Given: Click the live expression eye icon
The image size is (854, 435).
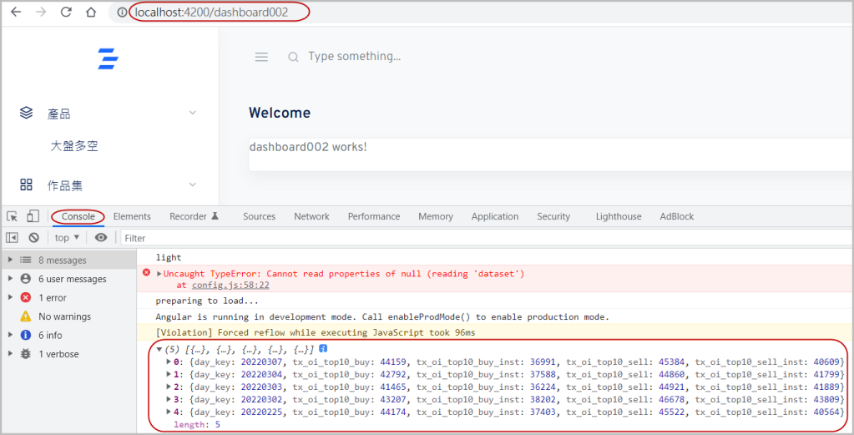Looking at the screenshot, I should [101, 238].
